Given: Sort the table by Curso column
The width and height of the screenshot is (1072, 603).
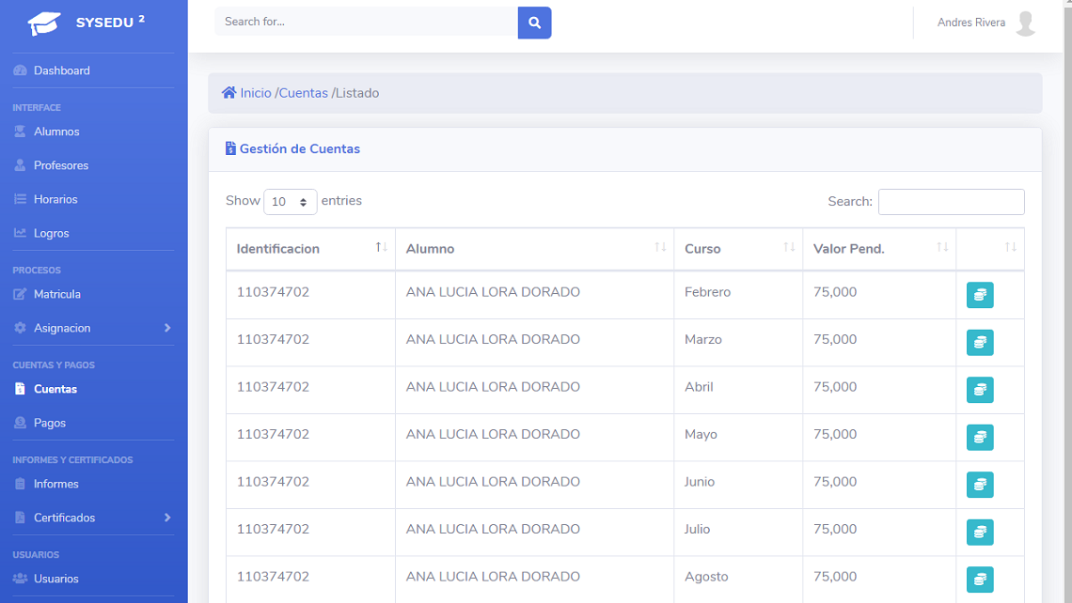Looking at the screenshot, I should click(x=737, y=249).
